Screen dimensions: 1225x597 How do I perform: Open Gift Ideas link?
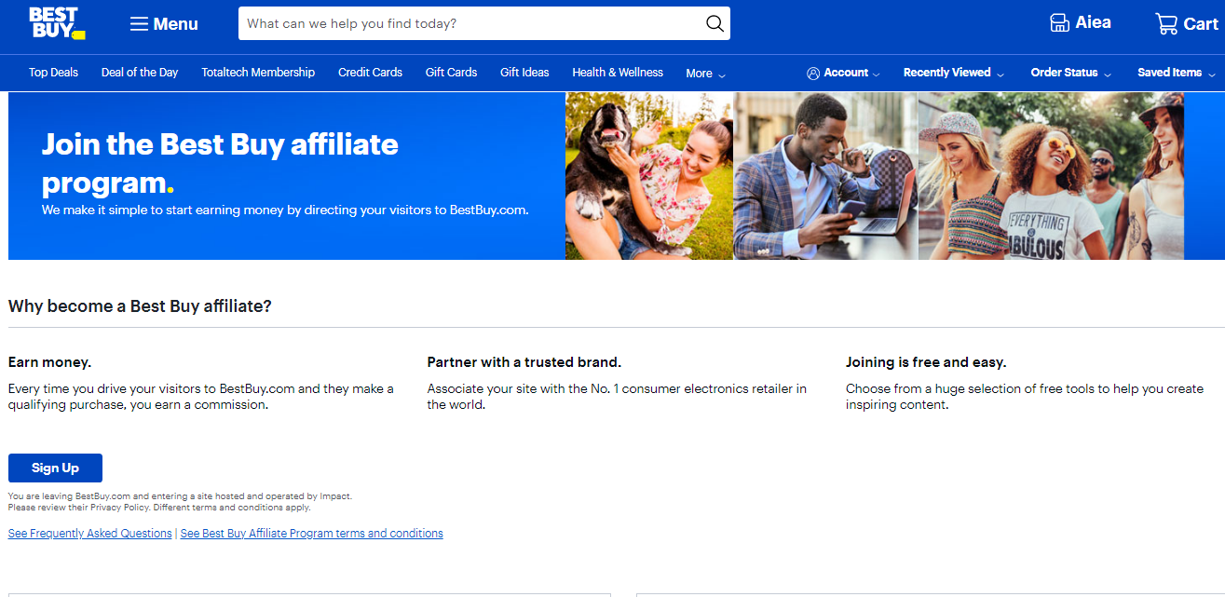(524, 73)
